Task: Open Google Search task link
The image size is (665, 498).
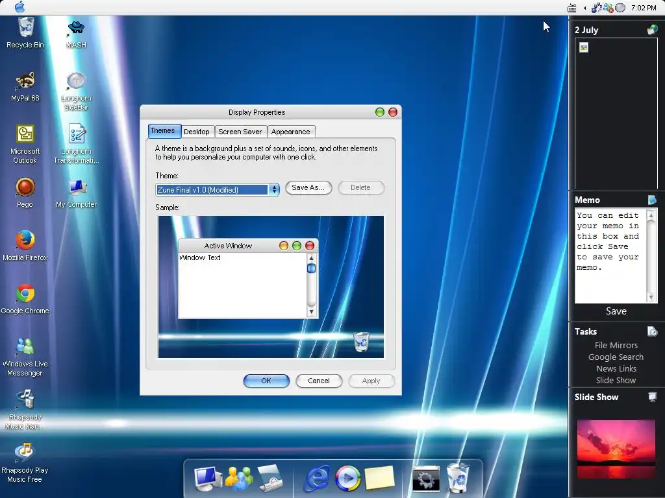Action: pyautogui.click(x=616, y=357)
